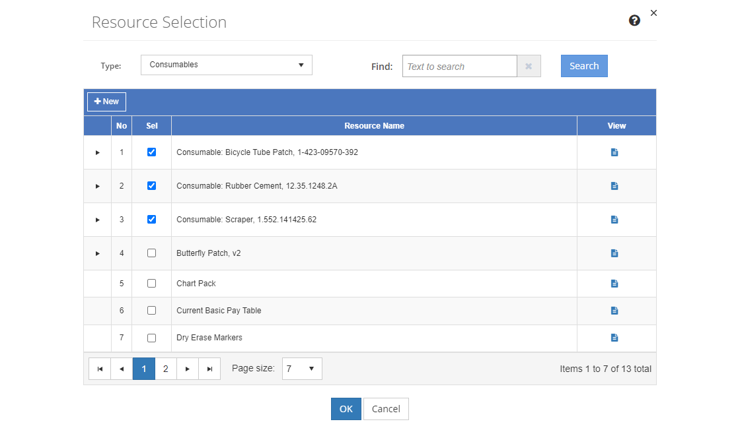Add a New resource

(x=106, y=102)
